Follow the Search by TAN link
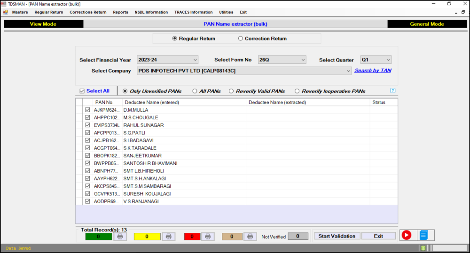This screenshot has height=253, width=470. [x=373, y=71]
